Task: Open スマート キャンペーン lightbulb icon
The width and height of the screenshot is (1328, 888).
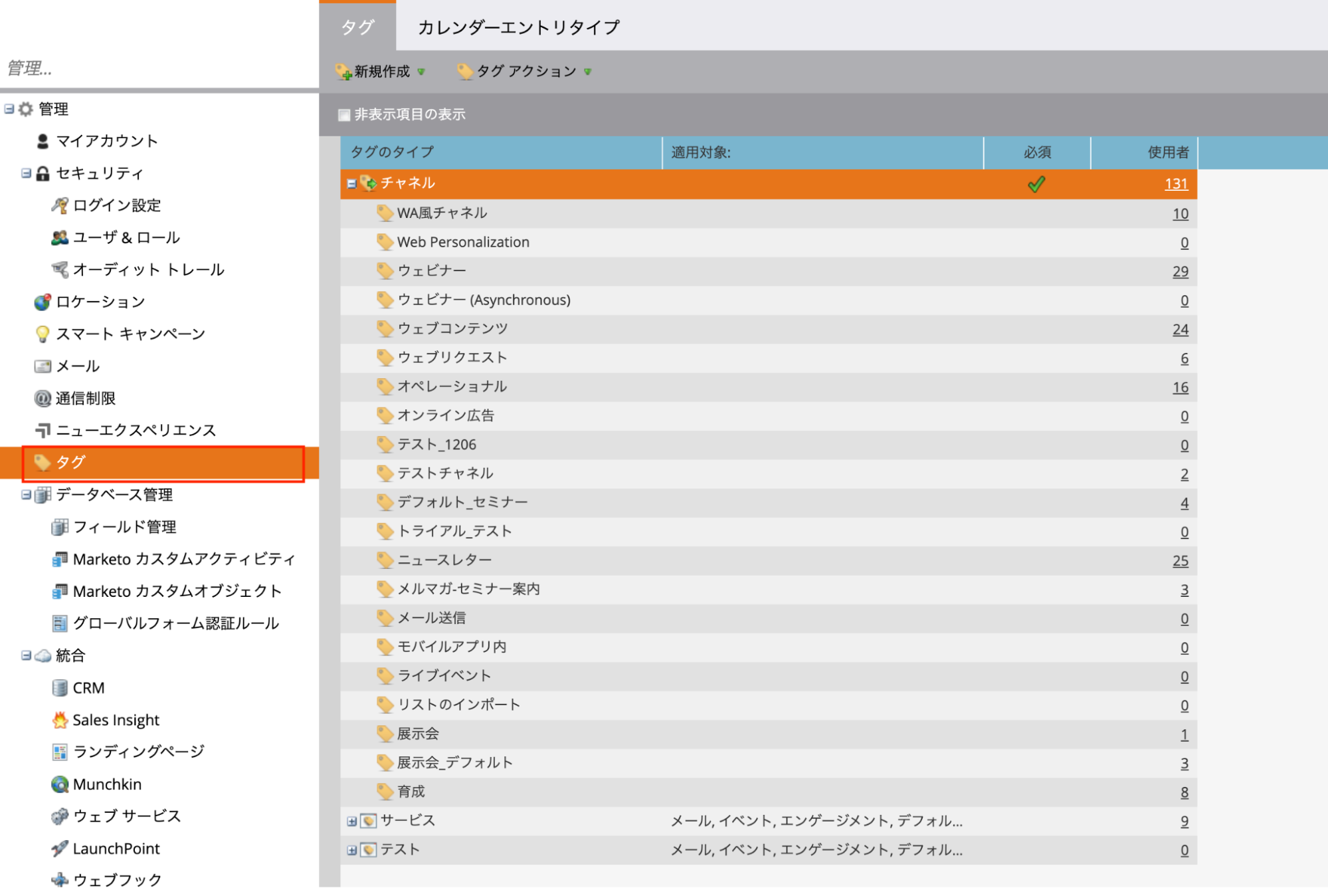Action: (x=43, y=334)
